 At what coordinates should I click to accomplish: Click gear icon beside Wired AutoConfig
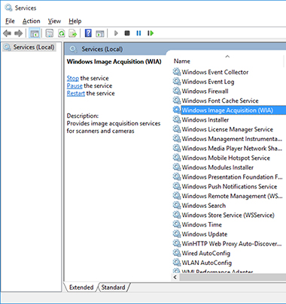click(x=177, y=253)
